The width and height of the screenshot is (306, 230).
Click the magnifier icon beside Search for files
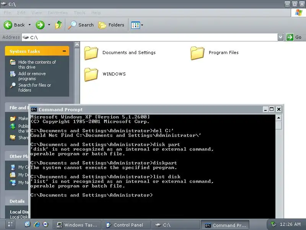point(13,85)
